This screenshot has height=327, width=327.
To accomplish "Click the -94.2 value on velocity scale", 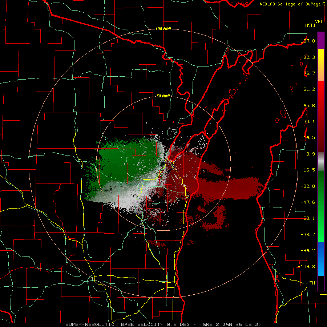I will coord(308,251).
